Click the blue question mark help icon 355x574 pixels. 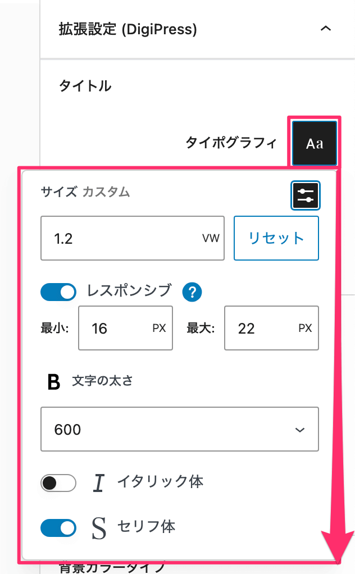pos(192,292)
